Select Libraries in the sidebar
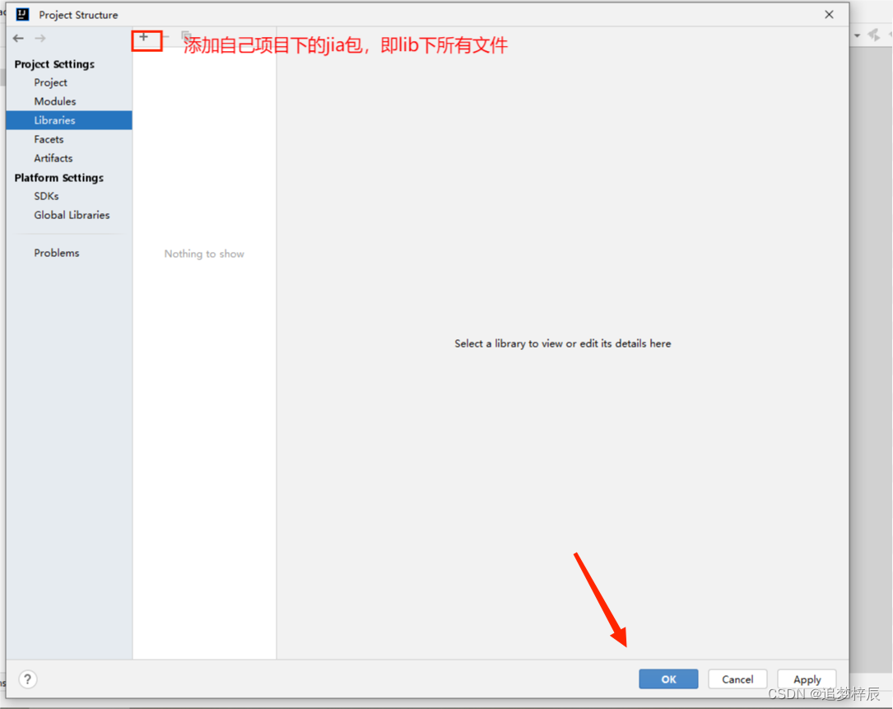This screenshot has width=893, height=709. (69, 120)
